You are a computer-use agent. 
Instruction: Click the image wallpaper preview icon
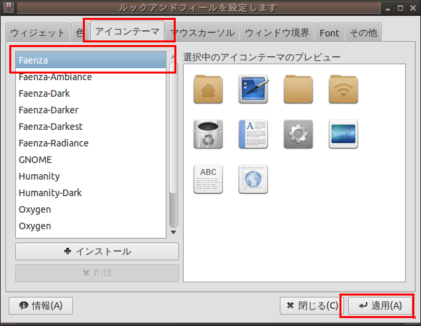tap(343, 134)
